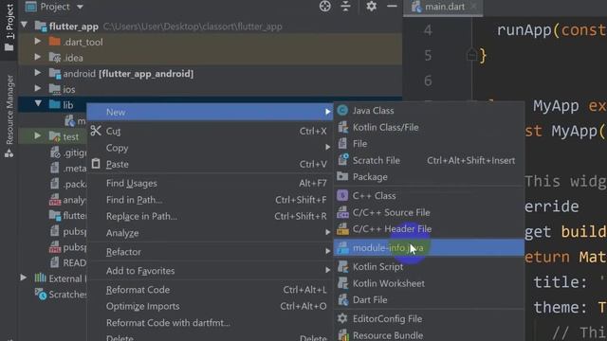The image size is (607, 341).
Task: Click the clipboard Paste icon
Action: (96, 164)
